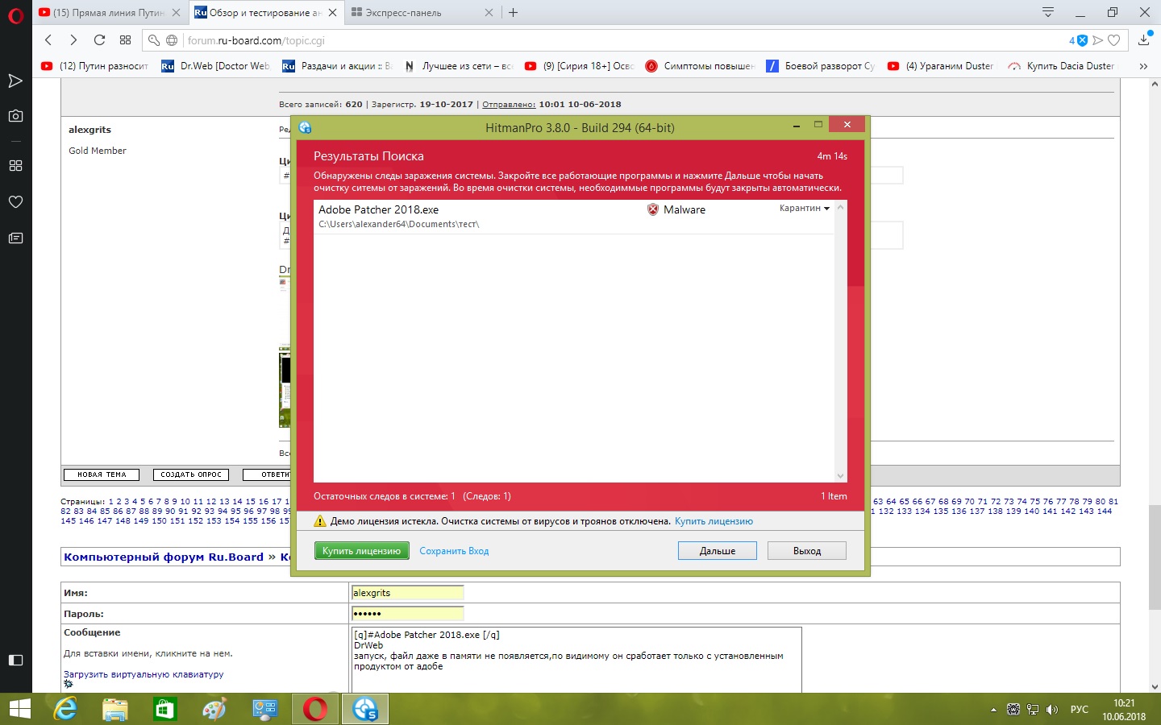Screen dimensions: 1161x725
Task: Send page to My Flow from address bar
Action: click(x=1098, y=40)
